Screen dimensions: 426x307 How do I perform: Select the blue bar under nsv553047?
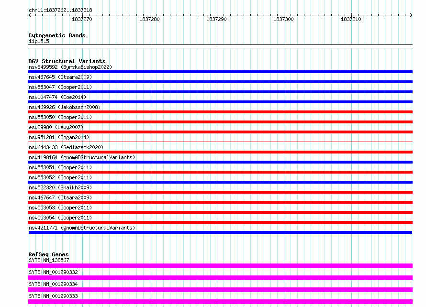click(x=220, y=92)
